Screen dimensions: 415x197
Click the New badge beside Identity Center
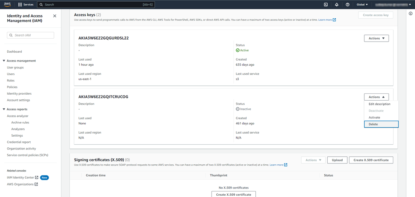(x=44, y=178)
